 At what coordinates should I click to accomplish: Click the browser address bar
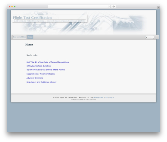[x=79, y=6]
